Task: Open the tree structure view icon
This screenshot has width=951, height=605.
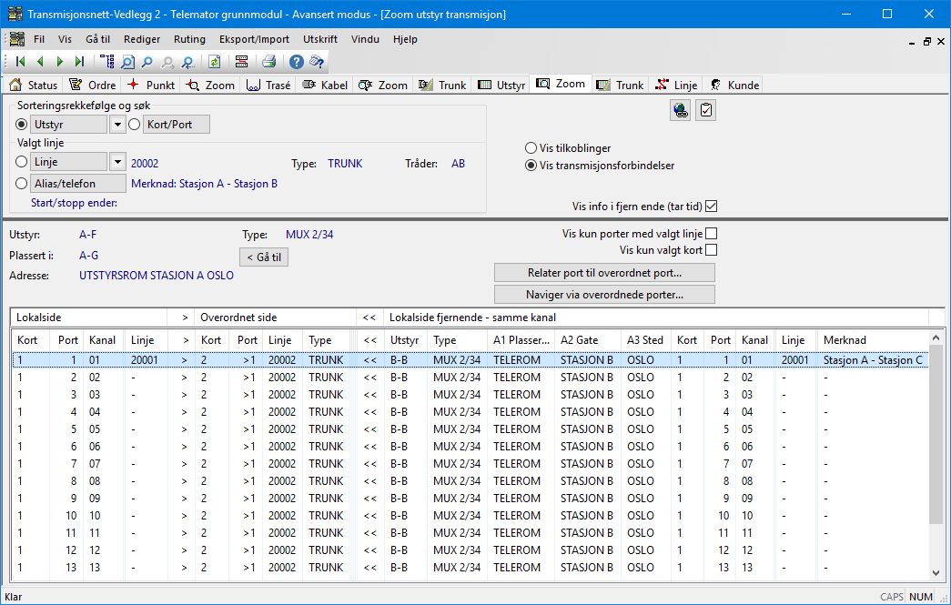Action: (107, 61)
